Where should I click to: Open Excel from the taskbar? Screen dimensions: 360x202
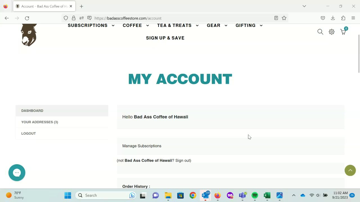(267, 195)
